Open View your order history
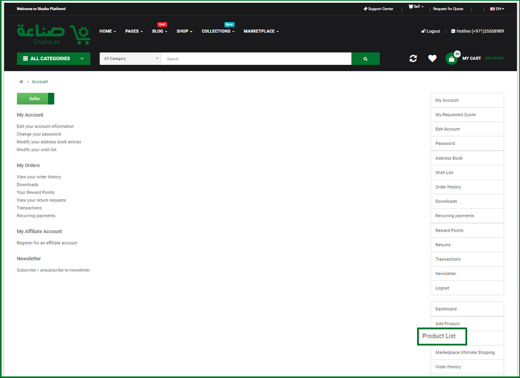 [39, 176]
